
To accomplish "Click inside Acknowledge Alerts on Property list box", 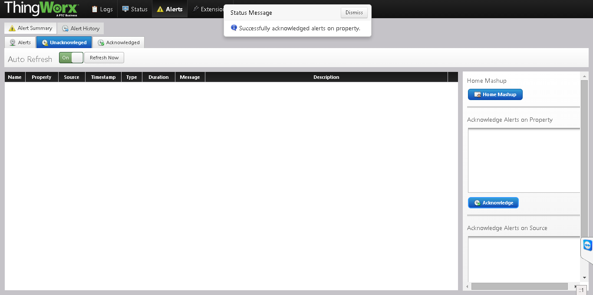I will click(524, 160).
